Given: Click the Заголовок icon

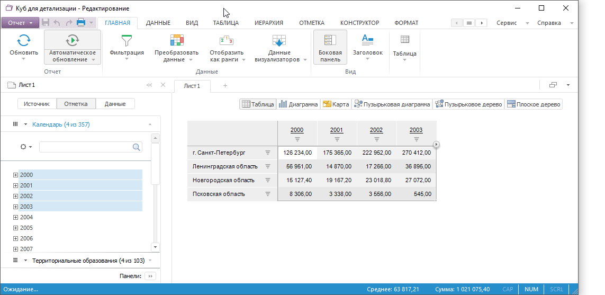Looking at the screenshot, I should [367, 39].
